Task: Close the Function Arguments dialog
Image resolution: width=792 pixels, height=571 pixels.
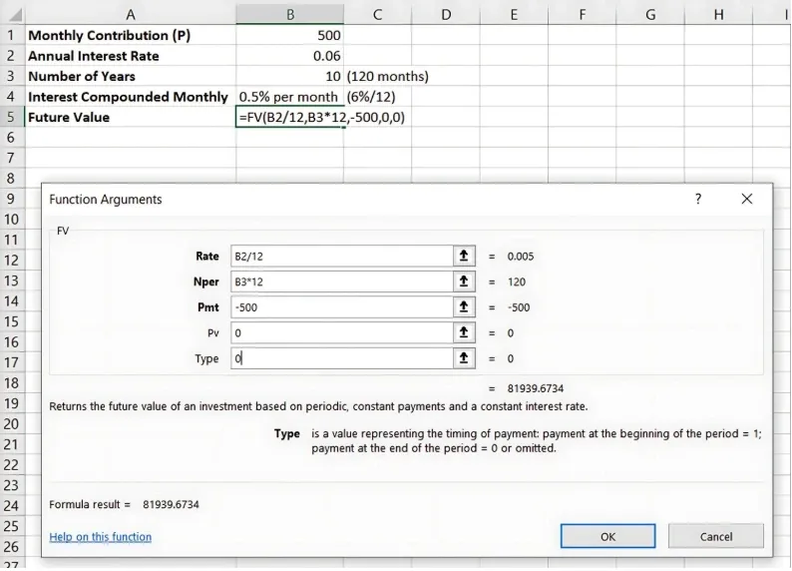Action: tap(747, 200)
